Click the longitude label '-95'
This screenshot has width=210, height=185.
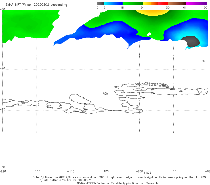(174, 171)
